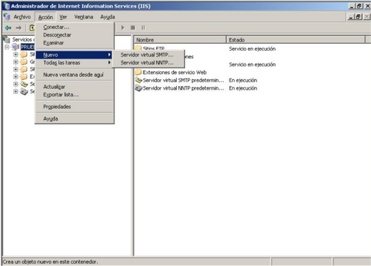
Task: Click the Stop service square icon
Action: point(133,28)
